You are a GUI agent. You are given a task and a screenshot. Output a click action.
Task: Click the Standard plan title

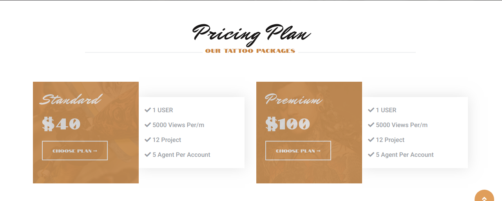[71, 100]
